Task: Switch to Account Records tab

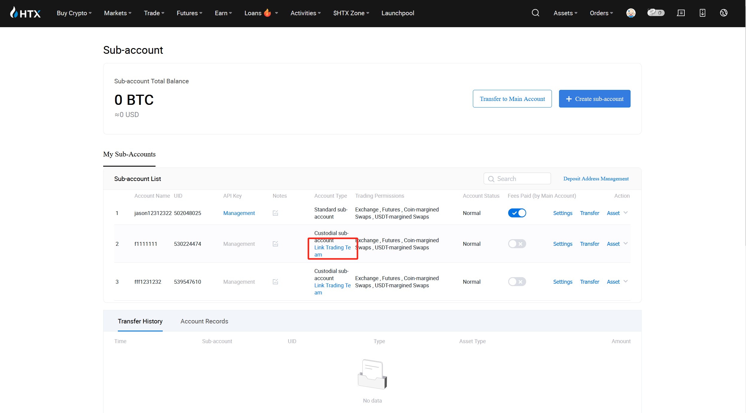Action: click(x=204, y=321)
